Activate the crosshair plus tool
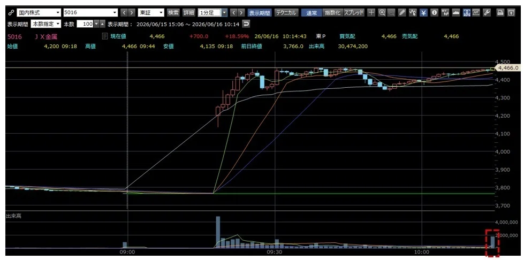This screenshot has width=524, height=260. (x=371, y=13)
